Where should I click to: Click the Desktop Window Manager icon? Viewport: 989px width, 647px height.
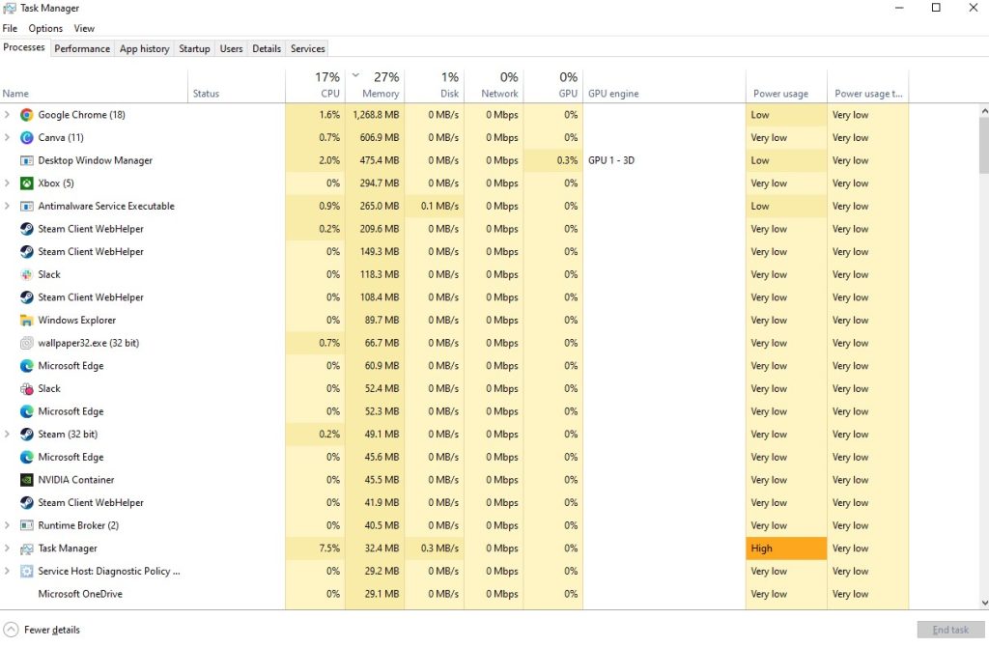click(x=26, y=160)
